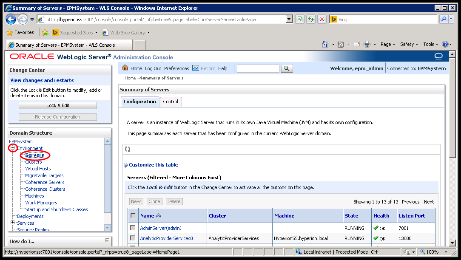Open the IE Help question mark icon
Screen dimensions: 461x260
pos(445,44)
